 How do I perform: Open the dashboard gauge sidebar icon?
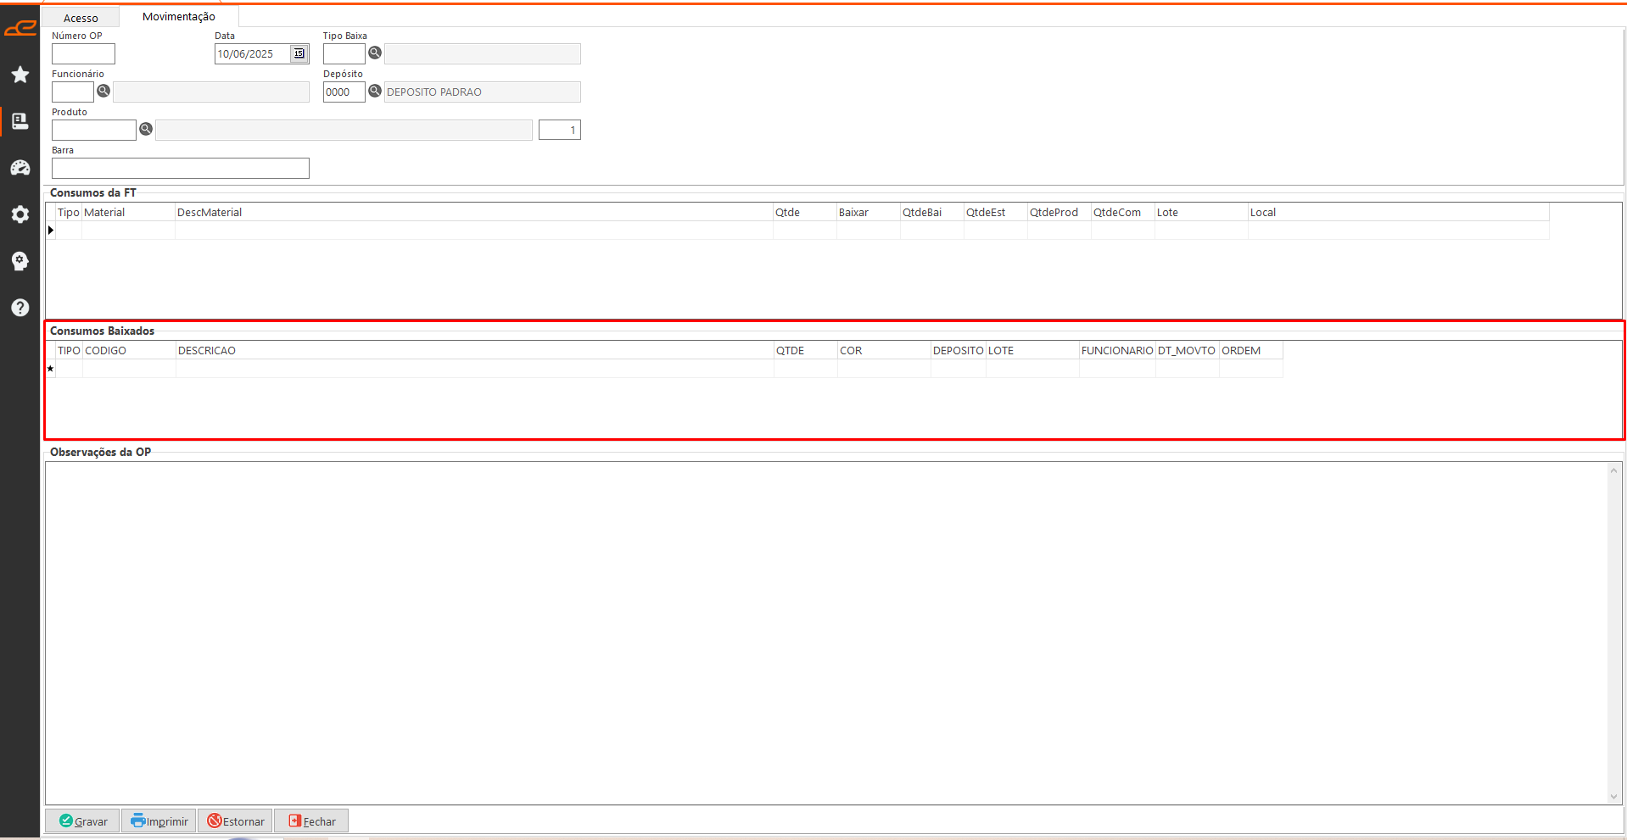20,168
